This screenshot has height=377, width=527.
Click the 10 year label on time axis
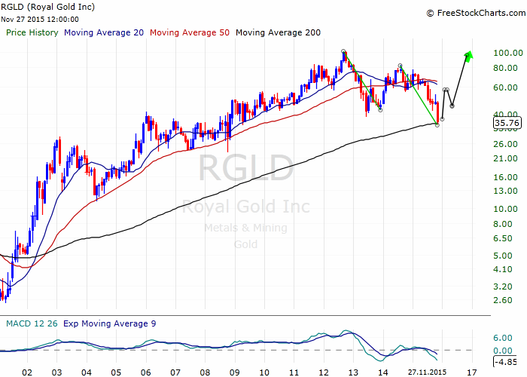(264, 372)
